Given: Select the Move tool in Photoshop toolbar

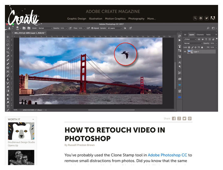Looking at the screenshot, I should [x=8, y=37].
